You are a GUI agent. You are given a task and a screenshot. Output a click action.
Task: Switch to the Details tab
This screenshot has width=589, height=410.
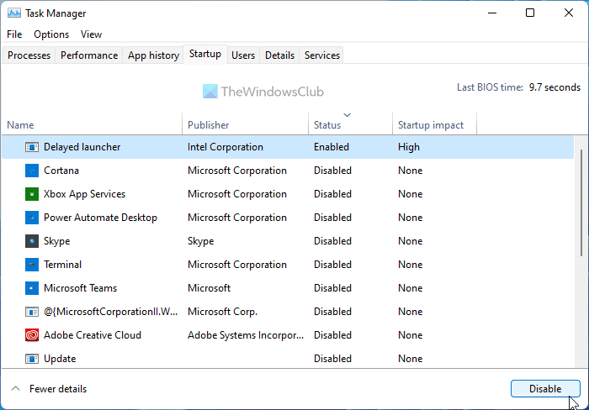pos(280,55)
